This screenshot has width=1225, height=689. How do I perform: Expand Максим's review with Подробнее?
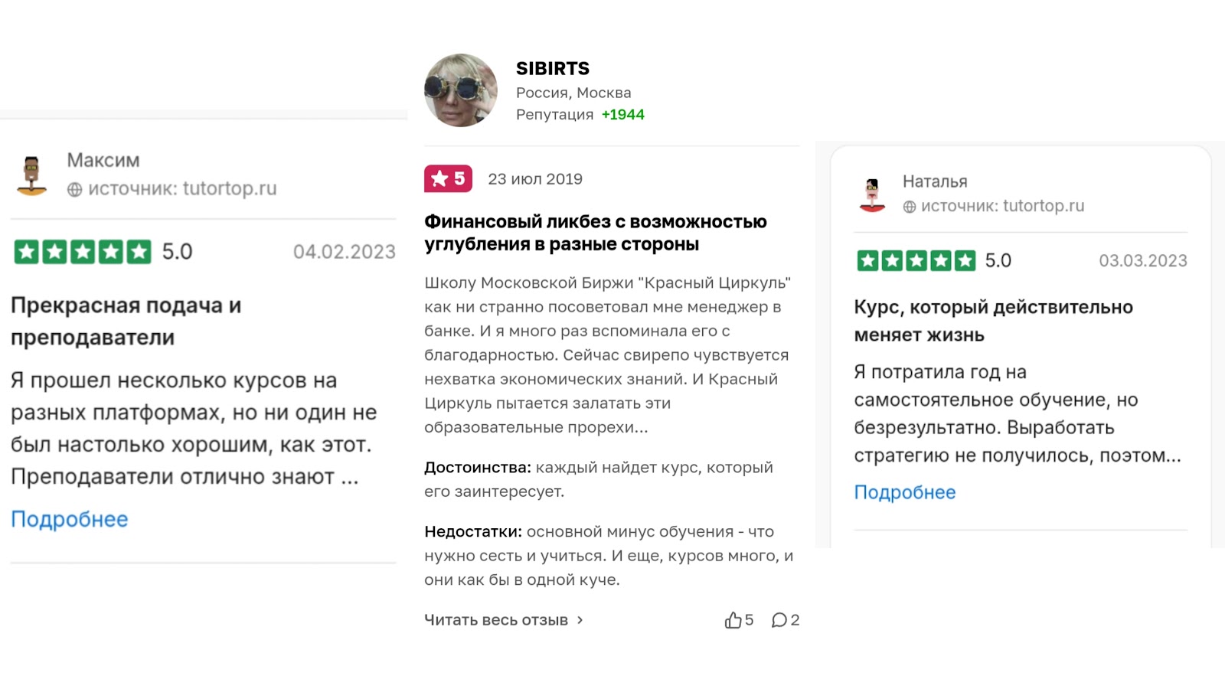point(69,519)
